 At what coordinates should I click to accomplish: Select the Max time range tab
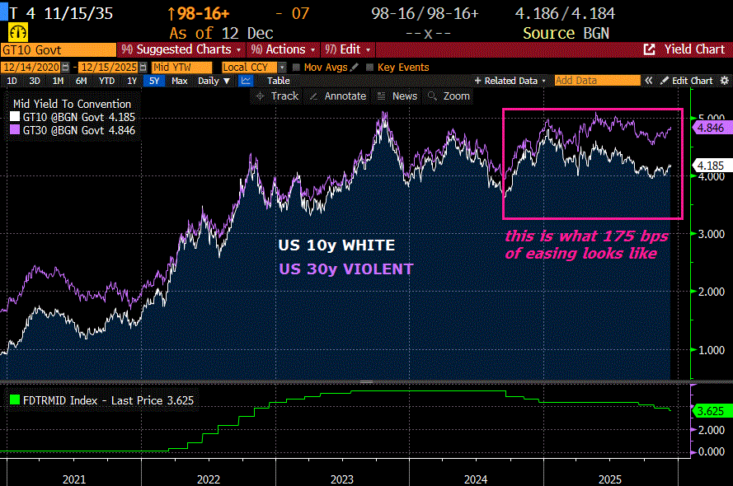coord(180,81)
